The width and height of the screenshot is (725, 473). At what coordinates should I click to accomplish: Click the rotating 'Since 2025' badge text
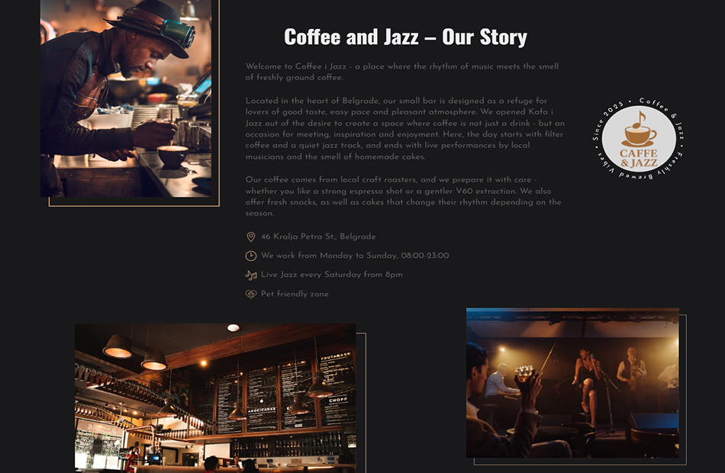click(x=607, y=121)
